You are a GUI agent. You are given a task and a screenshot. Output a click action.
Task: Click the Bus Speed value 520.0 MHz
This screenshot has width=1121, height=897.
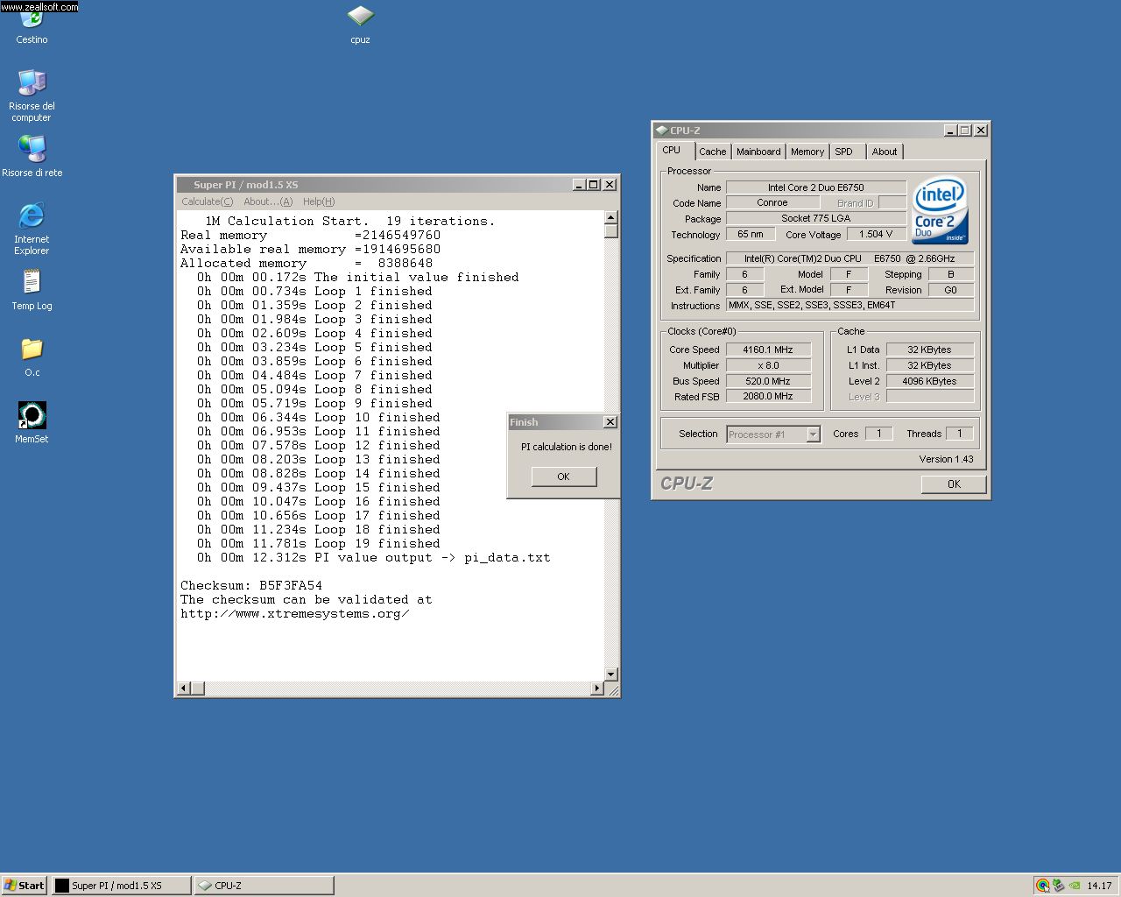[768, 381]
